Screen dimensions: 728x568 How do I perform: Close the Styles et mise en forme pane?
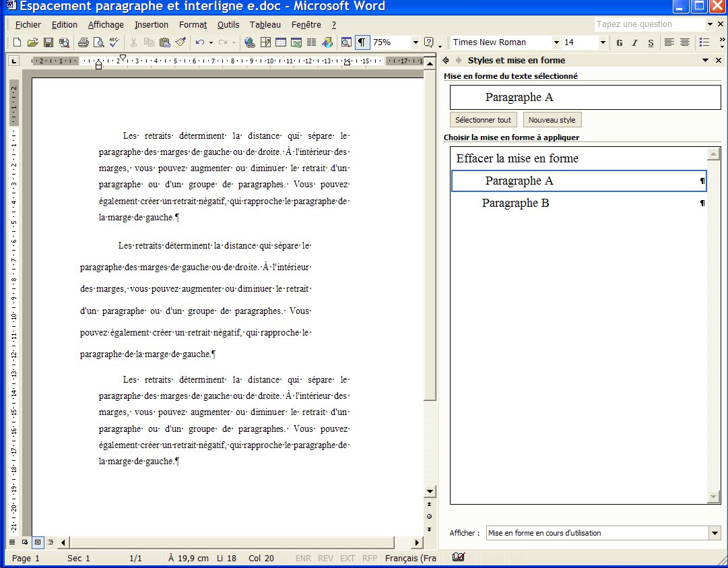719,61
